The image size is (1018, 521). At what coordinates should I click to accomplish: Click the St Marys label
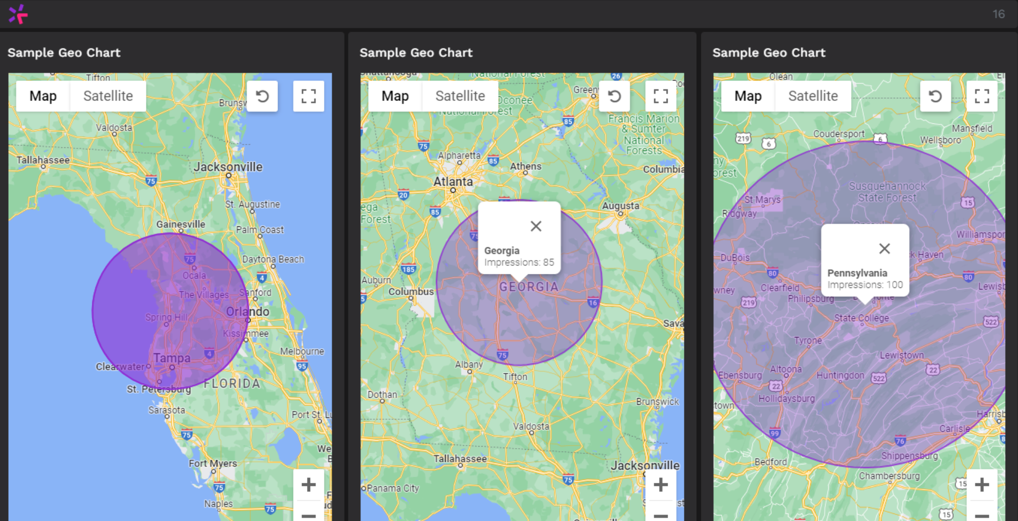click(x=762, y=200)
